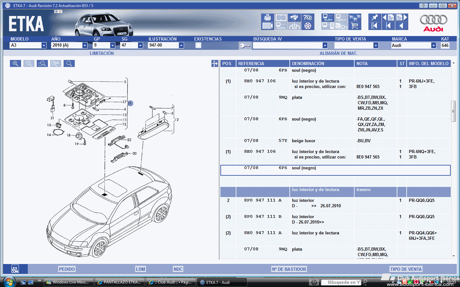Open the single shopping cart icon
Viewport: 460px width, 287px height.
click(355, 26)
